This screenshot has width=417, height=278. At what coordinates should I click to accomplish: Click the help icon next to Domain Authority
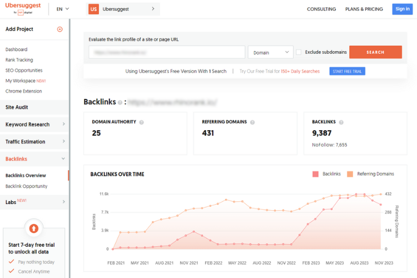(141, 122)
